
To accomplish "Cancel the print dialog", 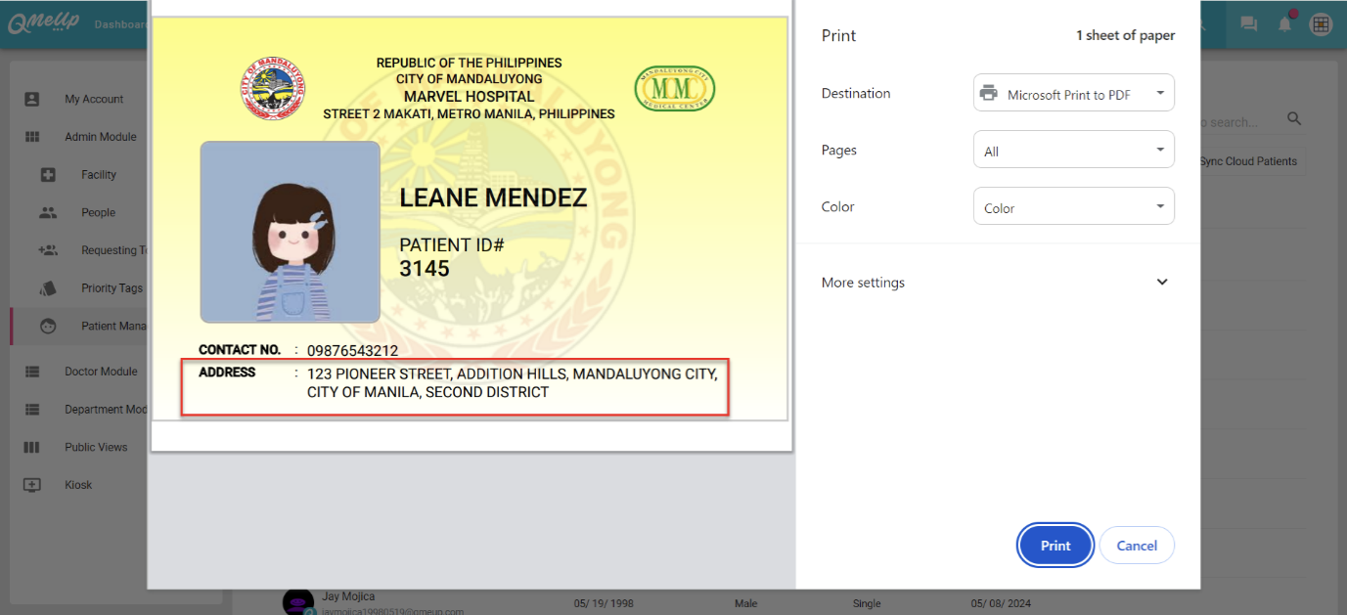I will [x=1136, y=546].
